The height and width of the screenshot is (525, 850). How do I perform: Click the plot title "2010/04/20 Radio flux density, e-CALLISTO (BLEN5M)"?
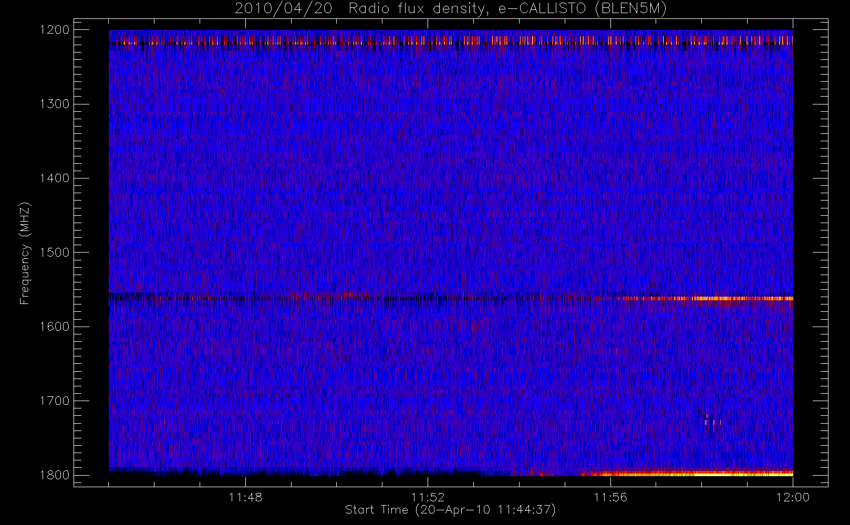(x=451, y=8)
